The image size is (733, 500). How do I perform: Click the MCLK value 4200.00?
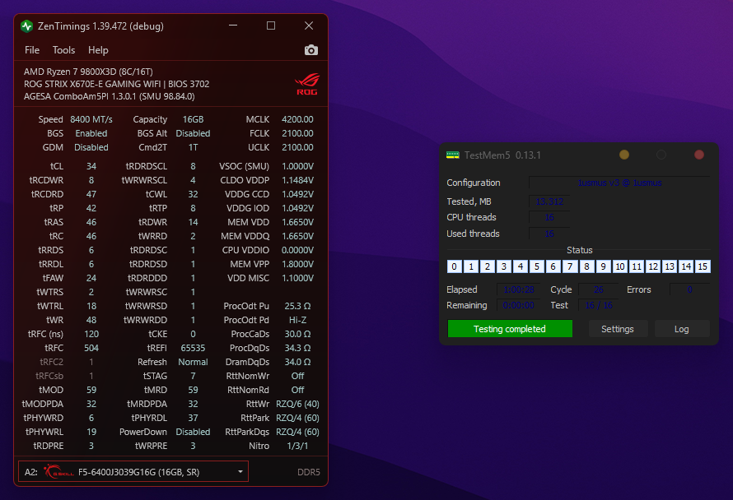(x=297, y=119)
